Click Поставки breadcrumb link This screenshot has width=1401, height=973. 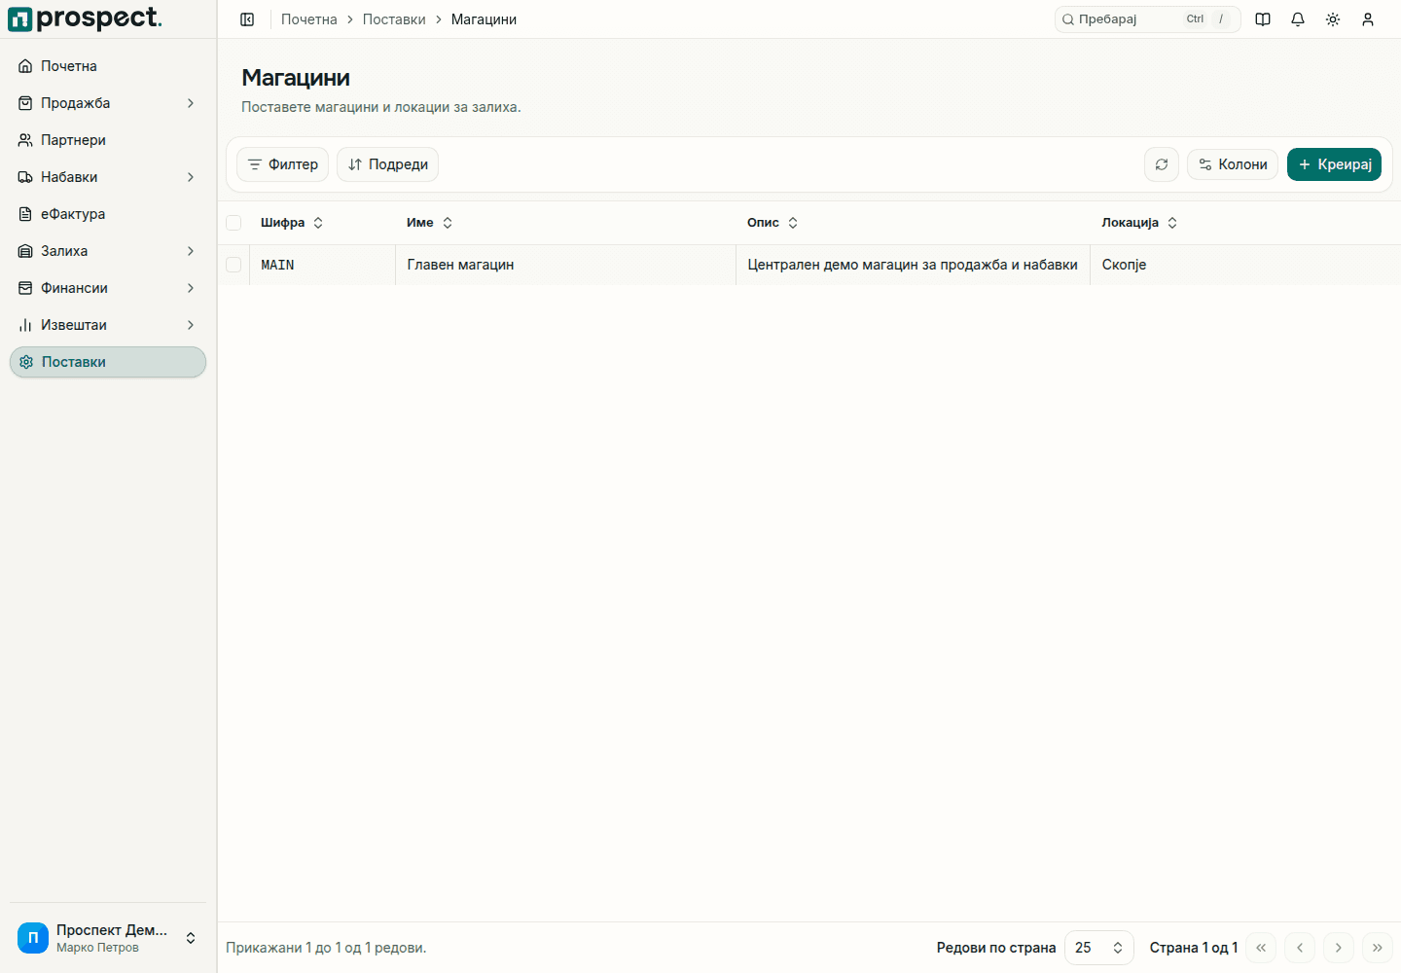click(x=394, y=19)
